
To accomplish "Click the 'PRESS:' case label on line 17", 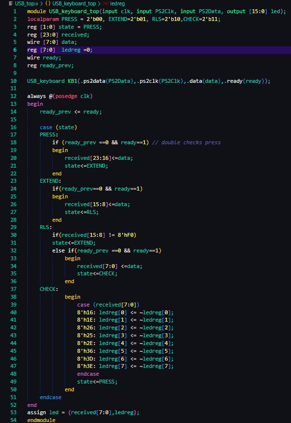I will click(49, 135).
